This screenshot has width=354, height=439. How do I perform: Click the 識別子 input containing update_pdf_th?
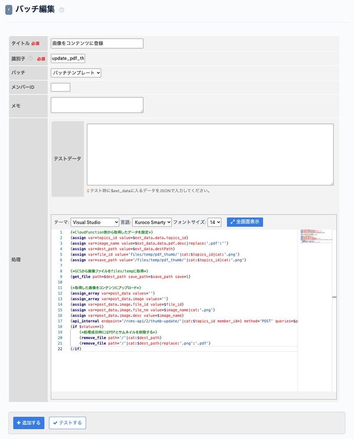click(x=68, y=58)
